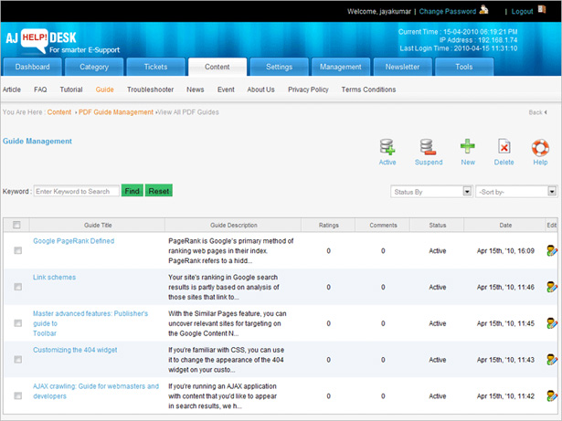
Task: Edit the AJAX crawling guide row icon
Action: [552, 396]
